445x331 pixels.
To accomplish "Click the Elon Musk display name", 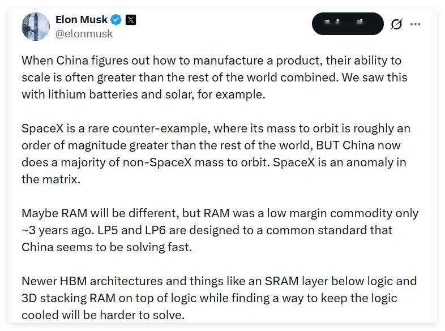I will pos(82,20).
